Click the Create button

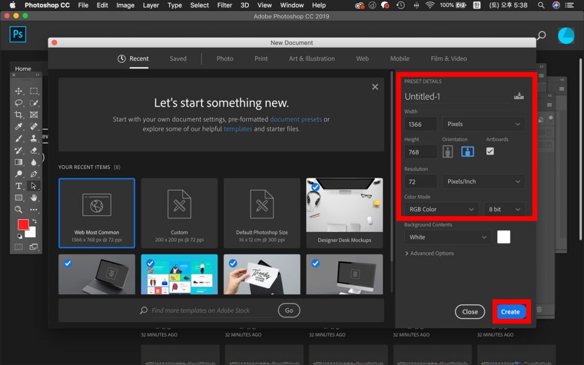510,312
